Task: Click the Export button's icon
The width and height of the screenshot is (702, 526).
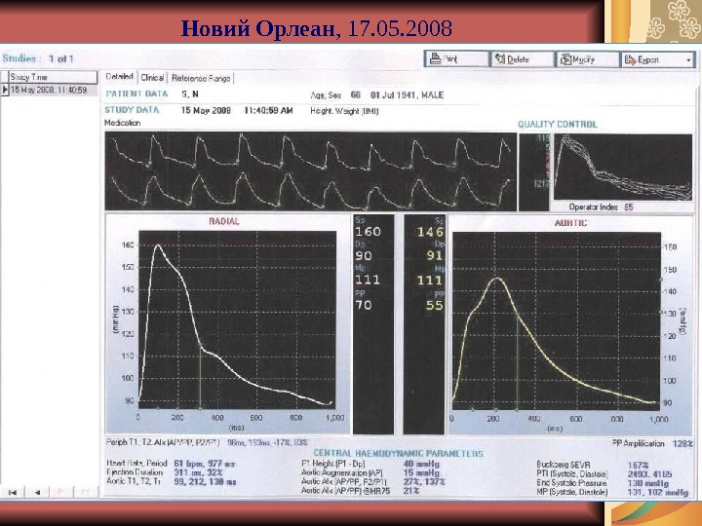Action: point(631,59)
